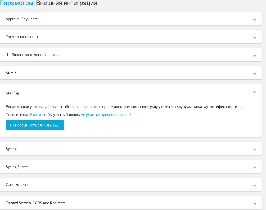Expand the Syslog section chevron

[254, 149]
